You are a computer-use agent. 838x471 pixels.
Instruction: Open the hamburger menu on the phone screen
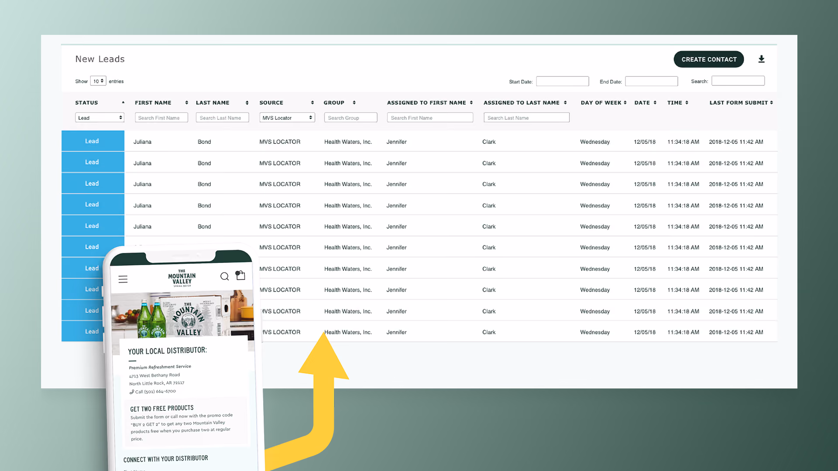pyautogui.click(x=123, y=279)
